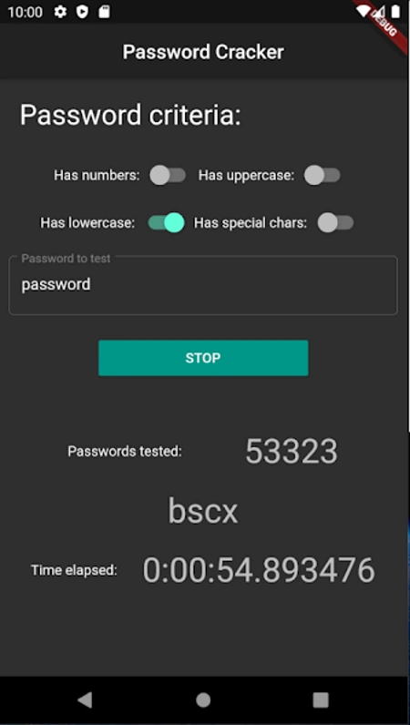Tap the elapsed time readout
Viewport: 410px width, 725px height.
259,570
